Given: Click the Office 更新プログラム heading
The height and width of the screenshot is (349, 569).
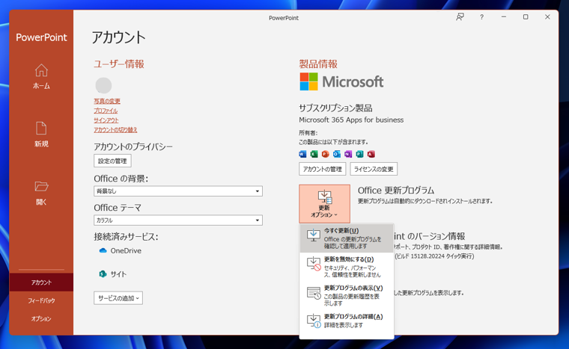Looking at the screenshot, I should click(396, 191).
